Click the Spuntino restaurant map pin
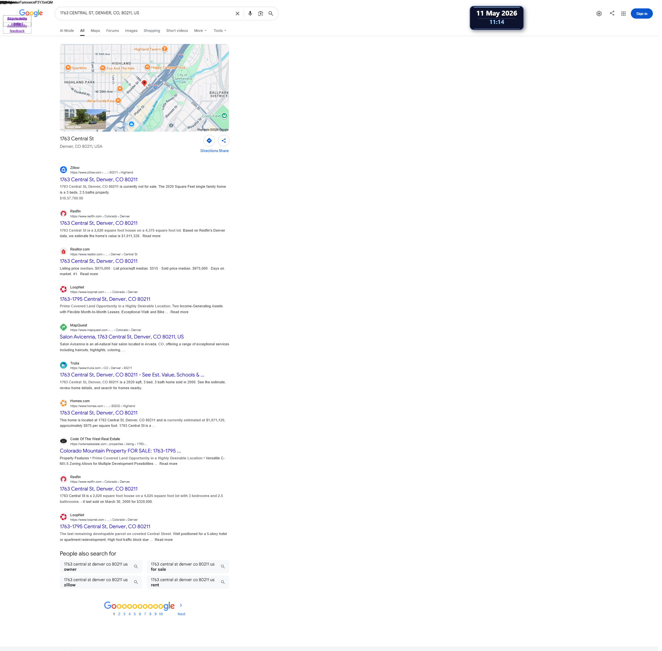The height and width of the screenshot is (651, 662). (x=68, y=68)
